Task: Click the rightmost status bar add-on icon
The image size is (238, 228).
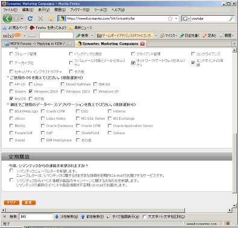Action: coord(228,223)
